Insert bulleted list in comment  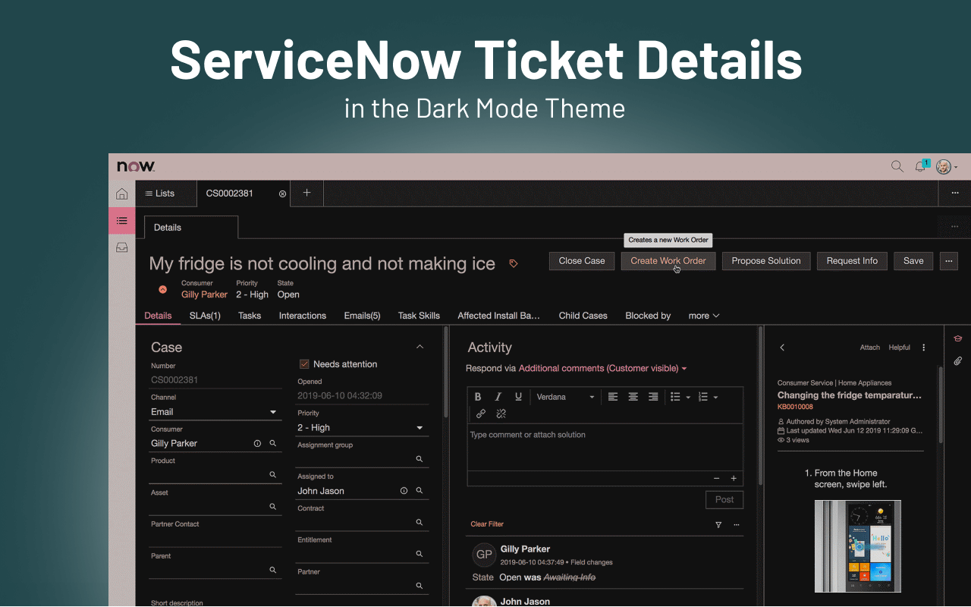click(x=675, y=397)
